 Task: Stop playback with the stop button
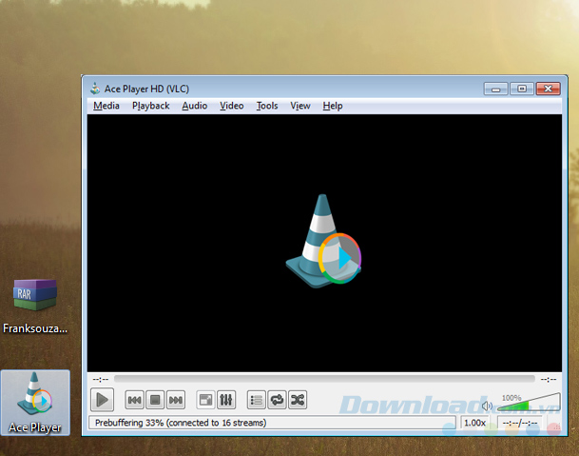(155, 400)
